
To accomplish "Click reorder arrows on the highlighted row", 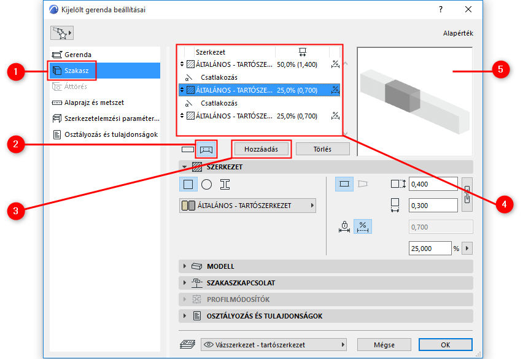I will pos(182,90).
